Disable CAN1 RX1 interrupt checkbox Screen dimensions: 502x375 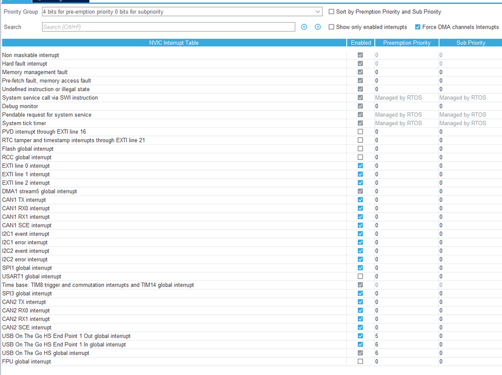pos(360,217)
